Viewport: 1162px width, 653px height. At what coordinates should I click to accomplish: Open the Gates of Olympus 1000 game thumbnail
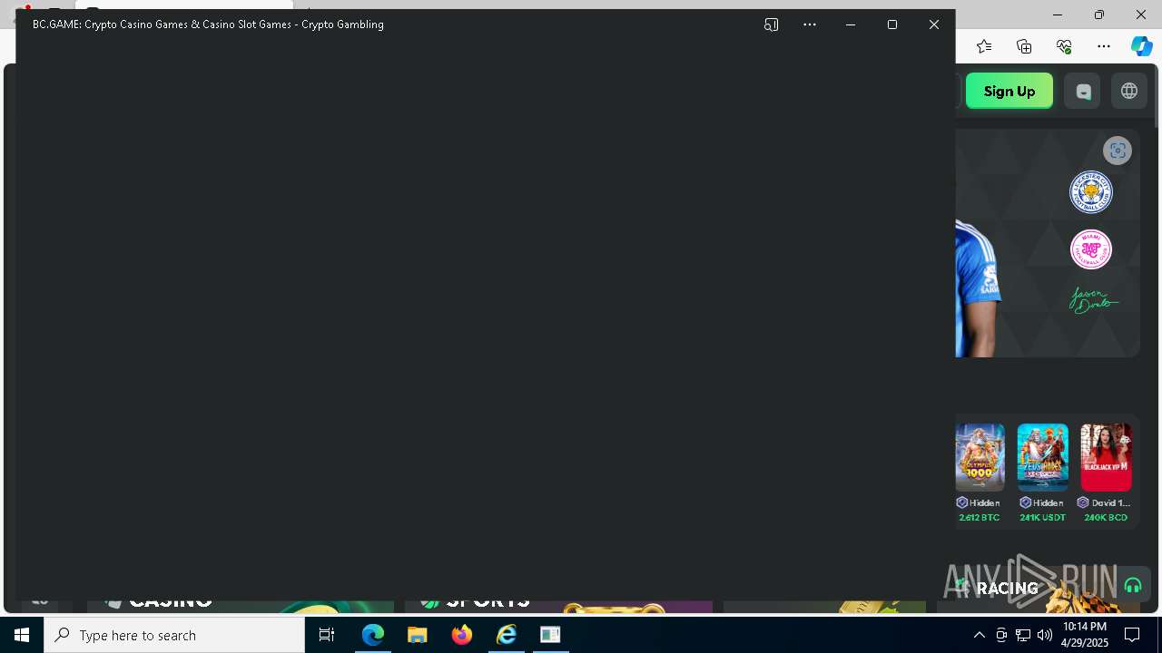click(x=980, y=456)
